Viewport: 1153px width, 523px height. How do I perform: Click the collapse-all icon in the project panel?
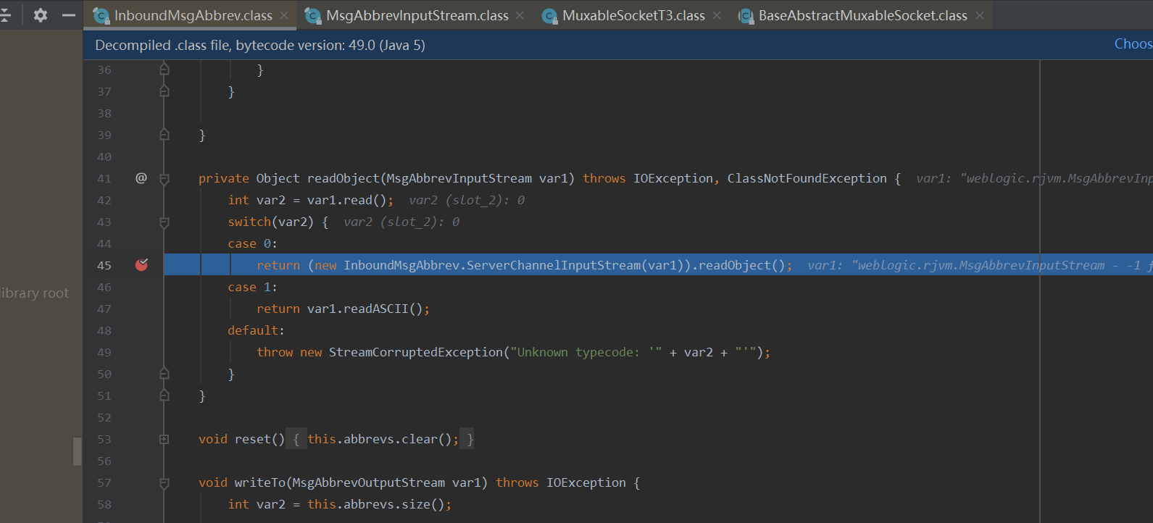pos(4,15)
